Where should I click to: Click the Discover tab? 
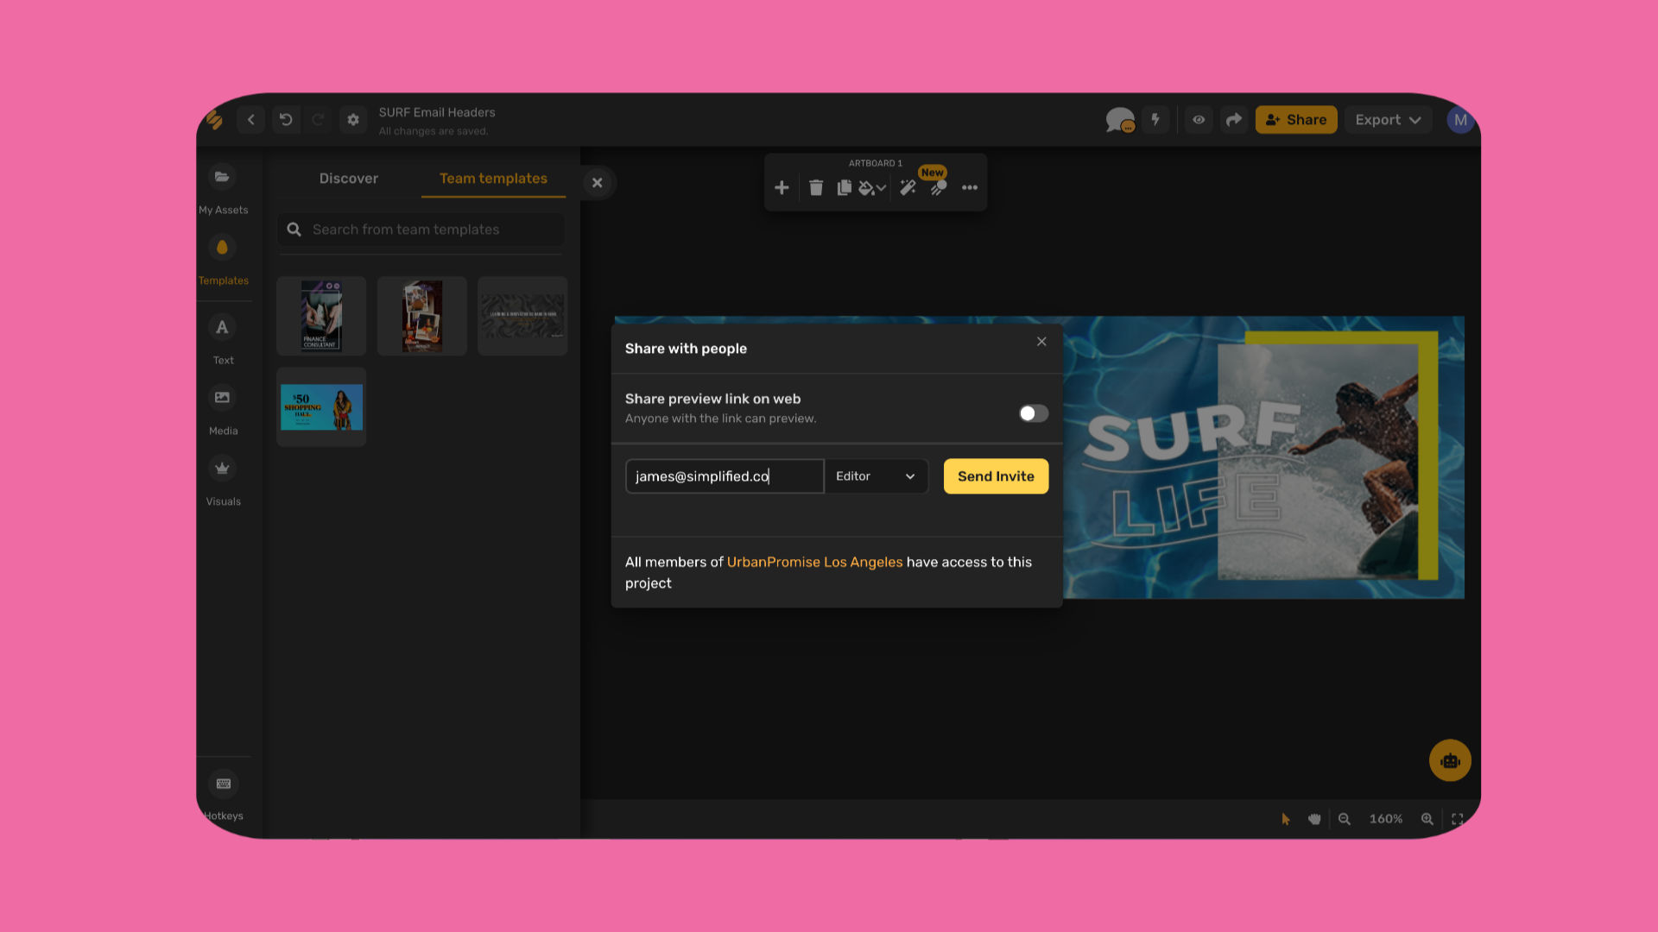(x=349, y=178)
